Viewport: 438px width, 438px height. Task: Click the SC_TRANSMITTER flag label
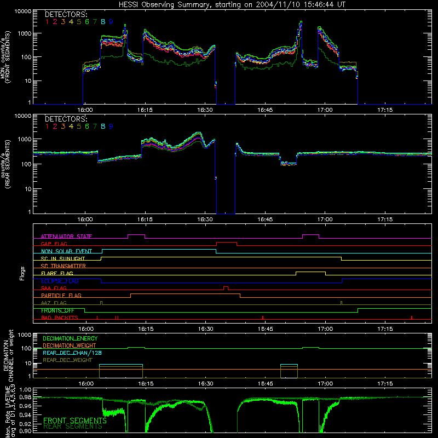point(64,266)
